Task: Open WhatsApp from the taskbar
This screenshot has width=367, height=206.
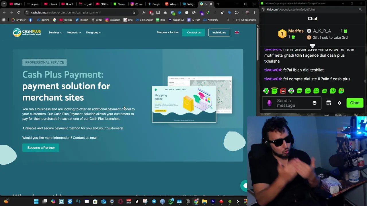Action: (171, 202)
